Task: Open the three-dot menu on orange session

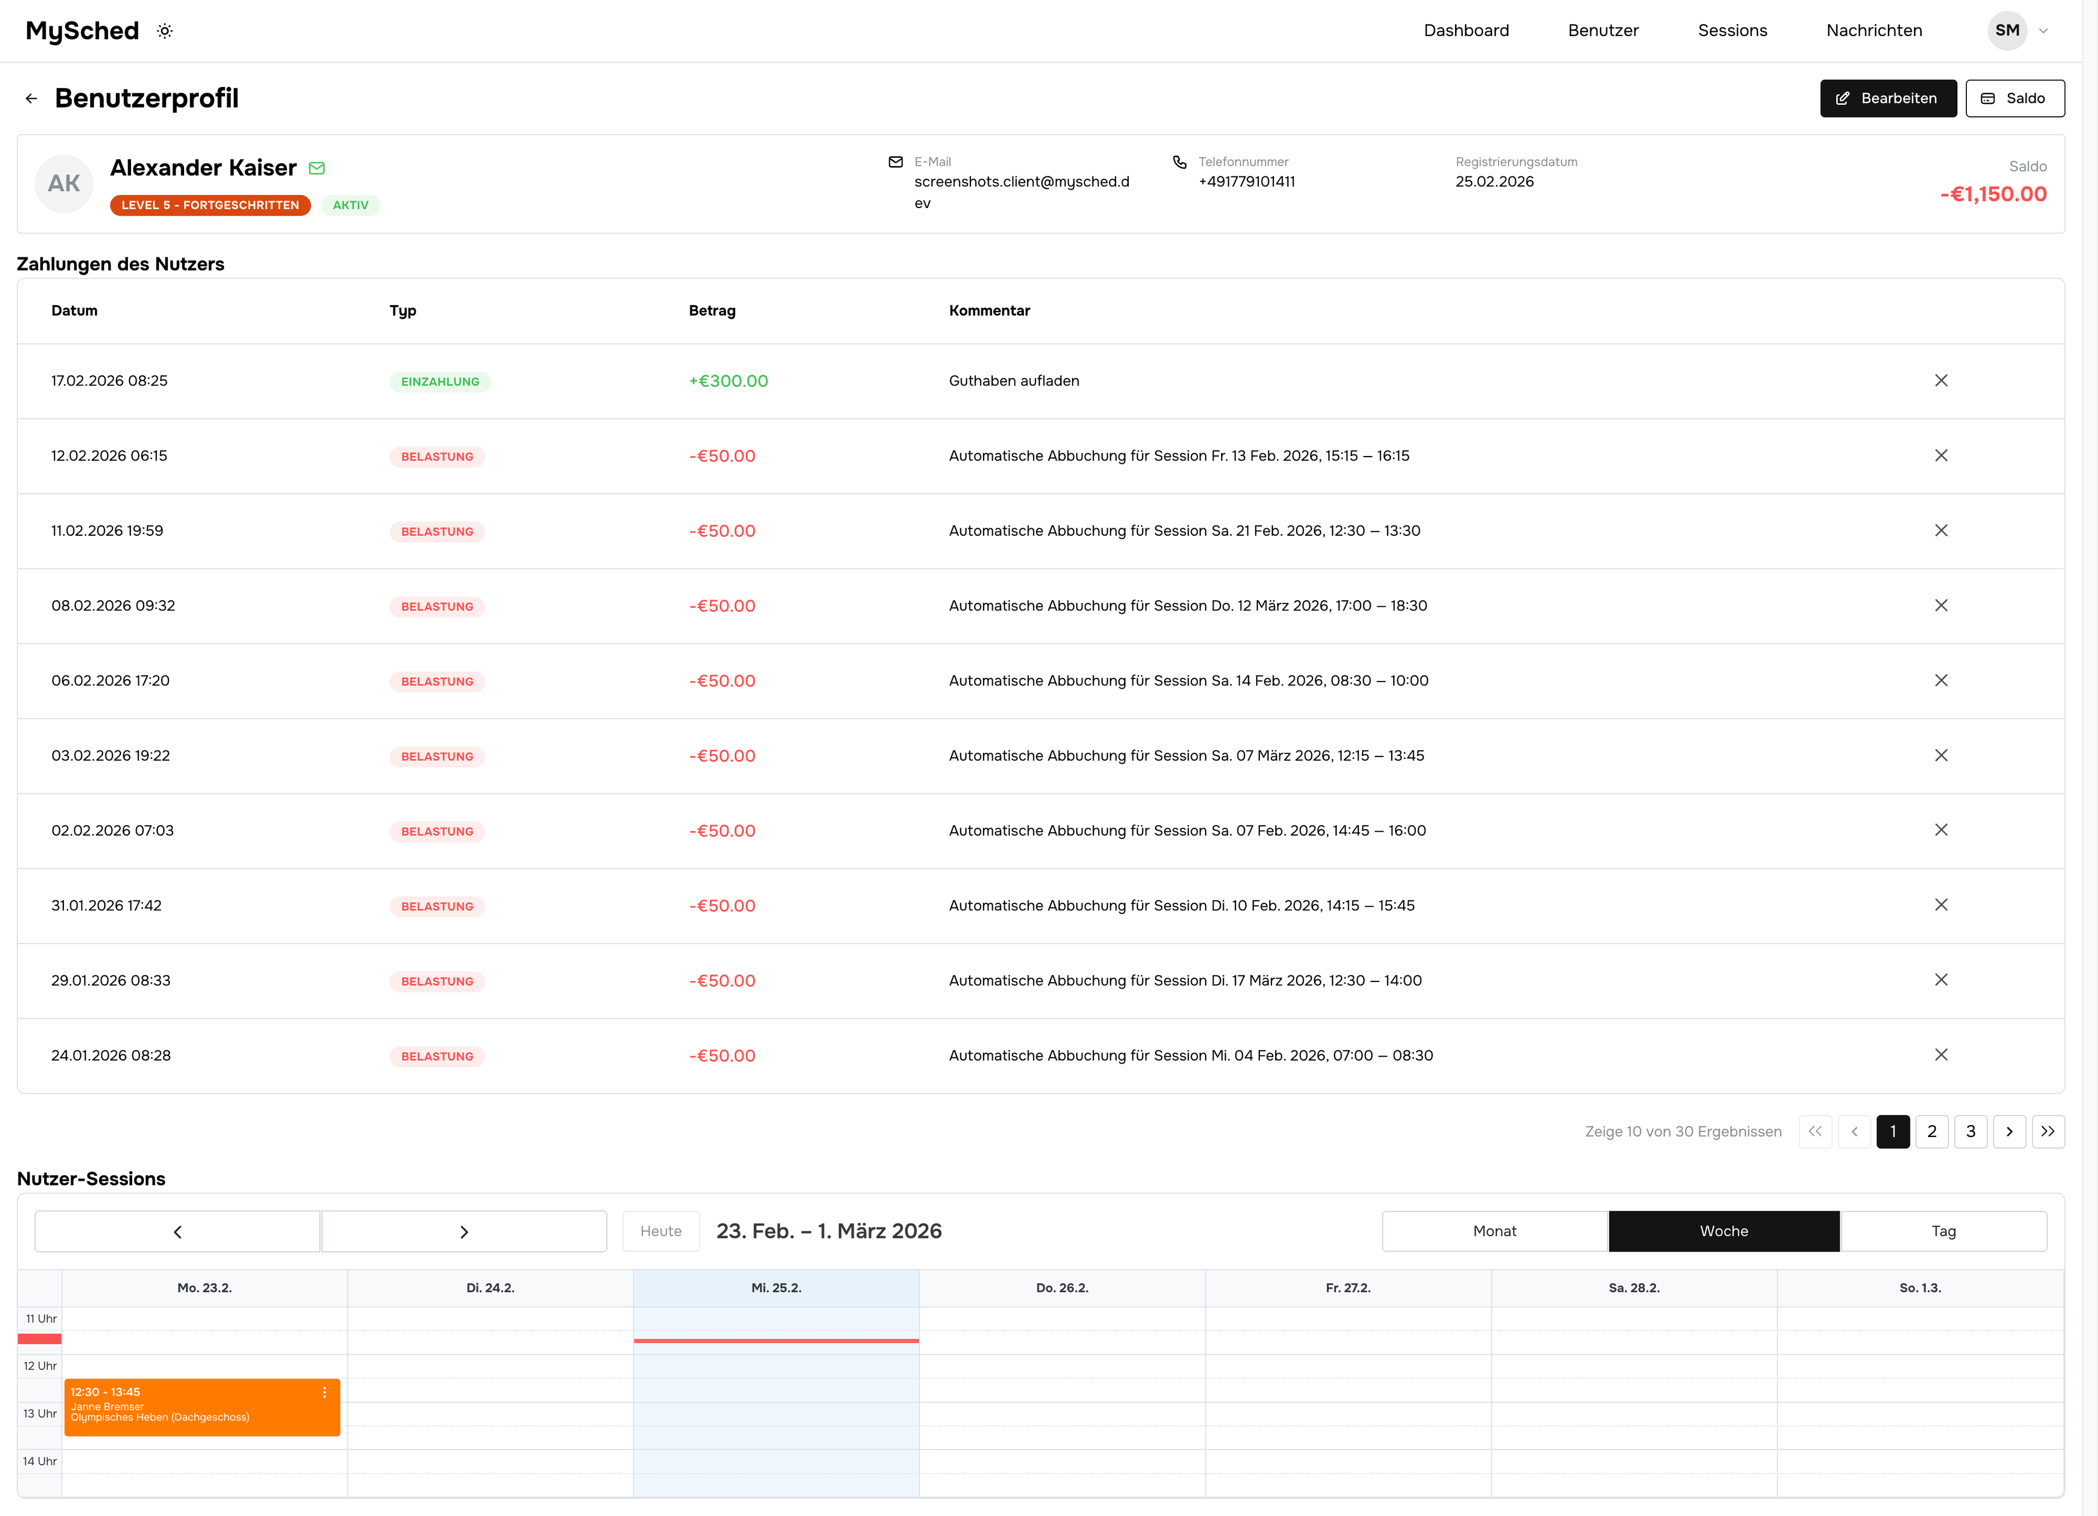Action: tap(325, 1392)
